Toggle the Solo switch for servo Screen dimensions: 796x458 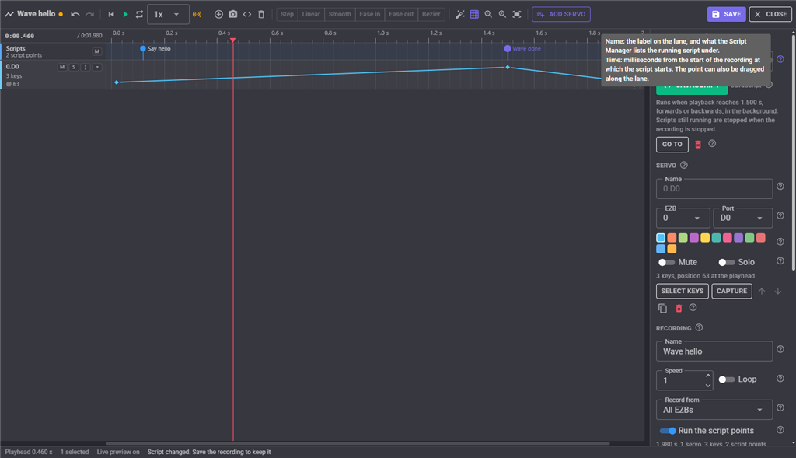727,263
